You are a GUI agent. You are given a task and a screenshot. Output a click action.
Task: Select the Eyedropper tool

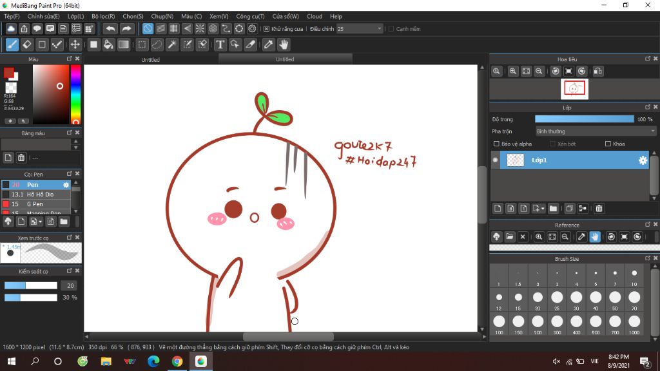[268, 44]
